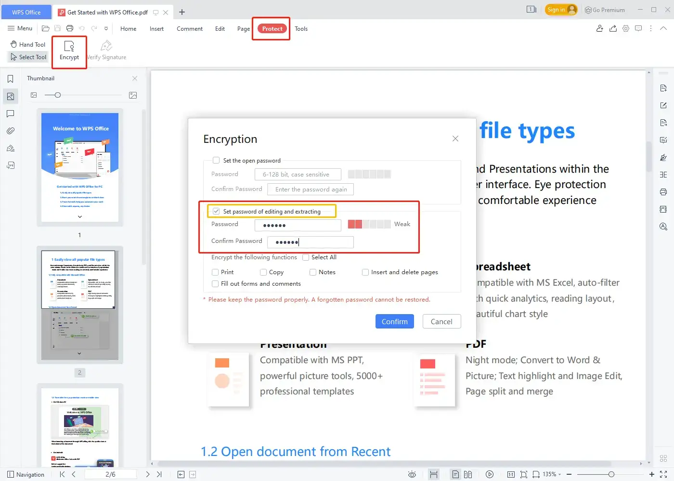Click the Verify Signature tool
The image size is (674, 481).
[x=106, y=51]
